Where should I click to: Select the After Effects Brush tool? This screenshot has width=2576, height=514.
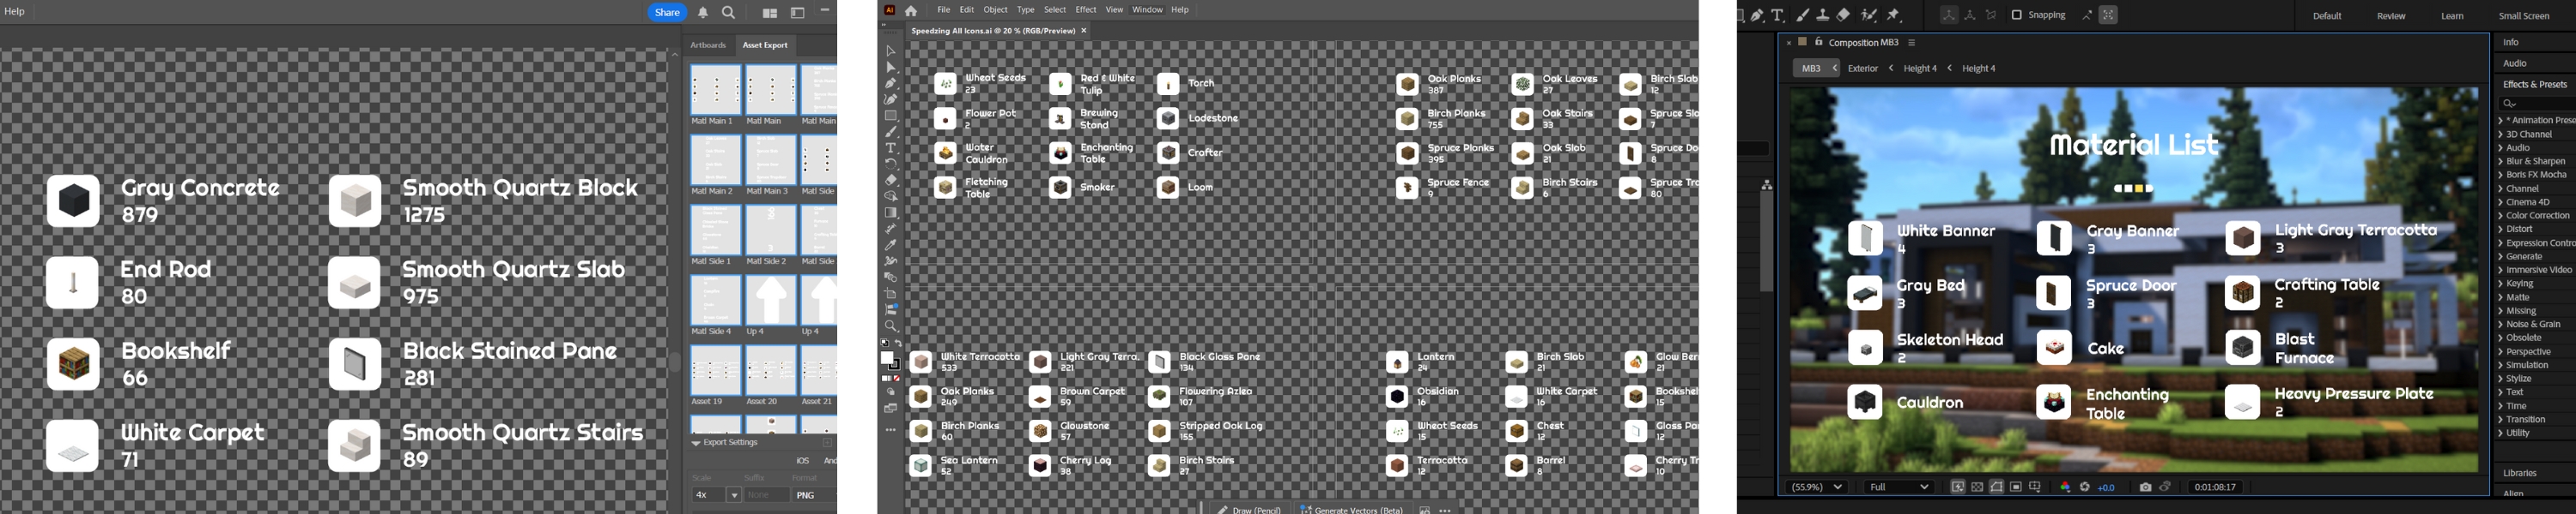pyautogui.click(x=1802, y=15)
